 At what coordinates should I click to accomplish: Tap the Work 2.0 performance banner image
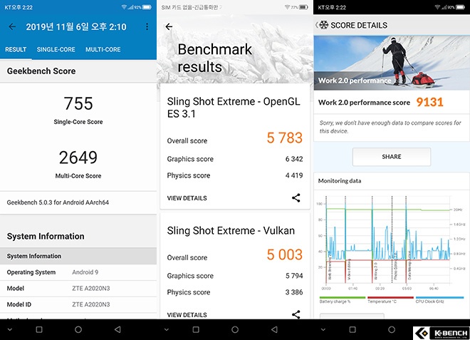tap(392, 63)
